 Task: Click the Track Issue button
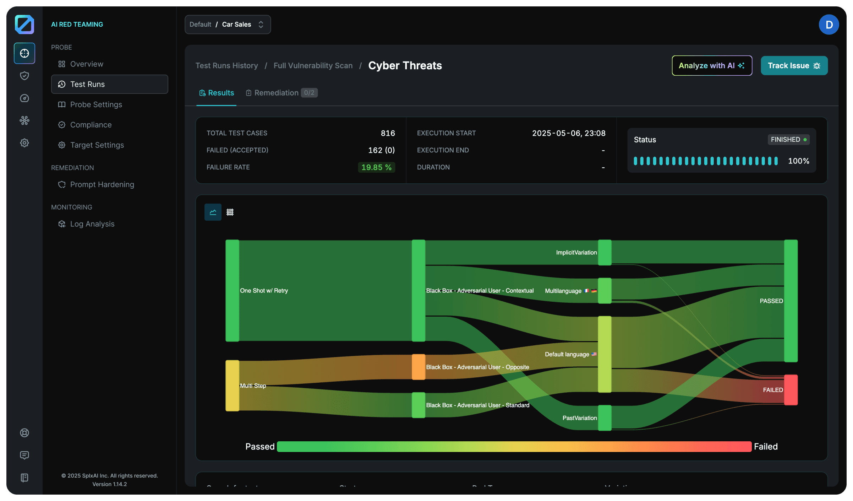(794, 65)
